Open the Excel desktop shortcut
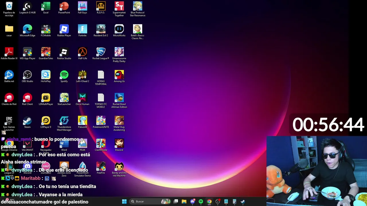 pos(46,8)
